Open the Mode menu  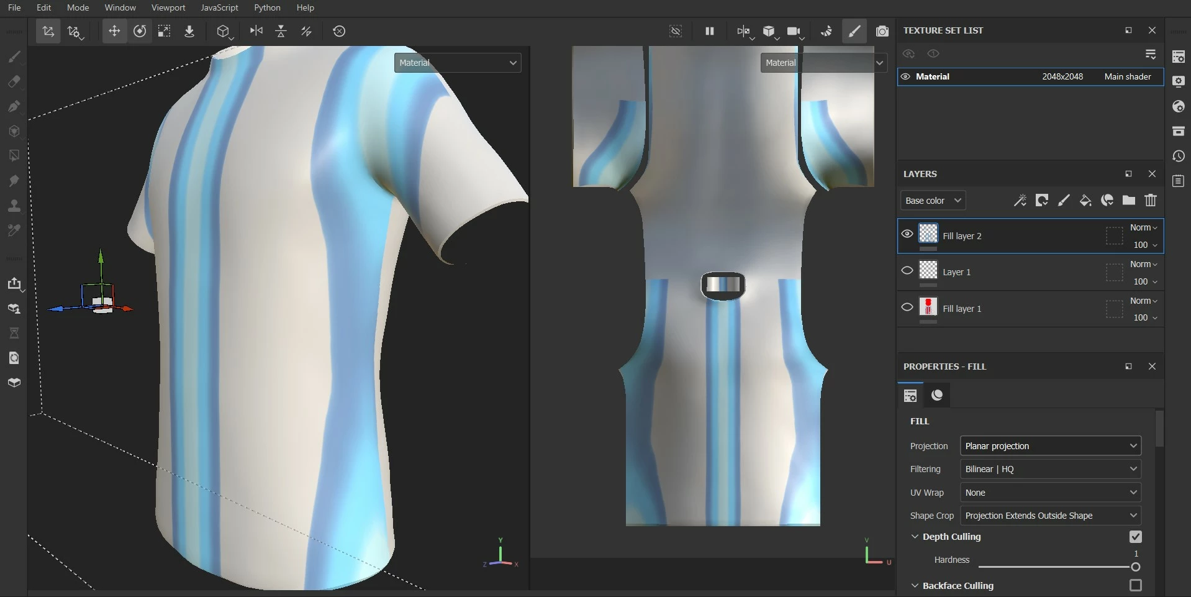78,7
